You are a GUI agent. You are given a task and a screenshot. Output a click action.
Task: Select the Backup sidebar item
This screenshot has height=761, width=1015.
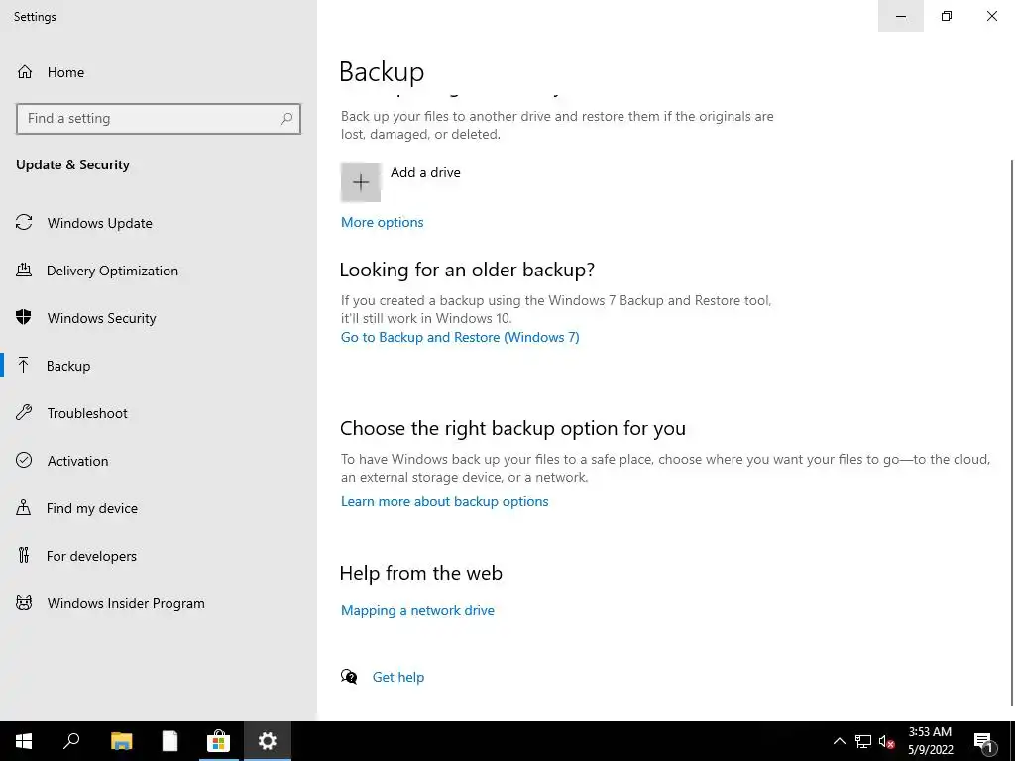pyautogui.click(x=68, y=366)
